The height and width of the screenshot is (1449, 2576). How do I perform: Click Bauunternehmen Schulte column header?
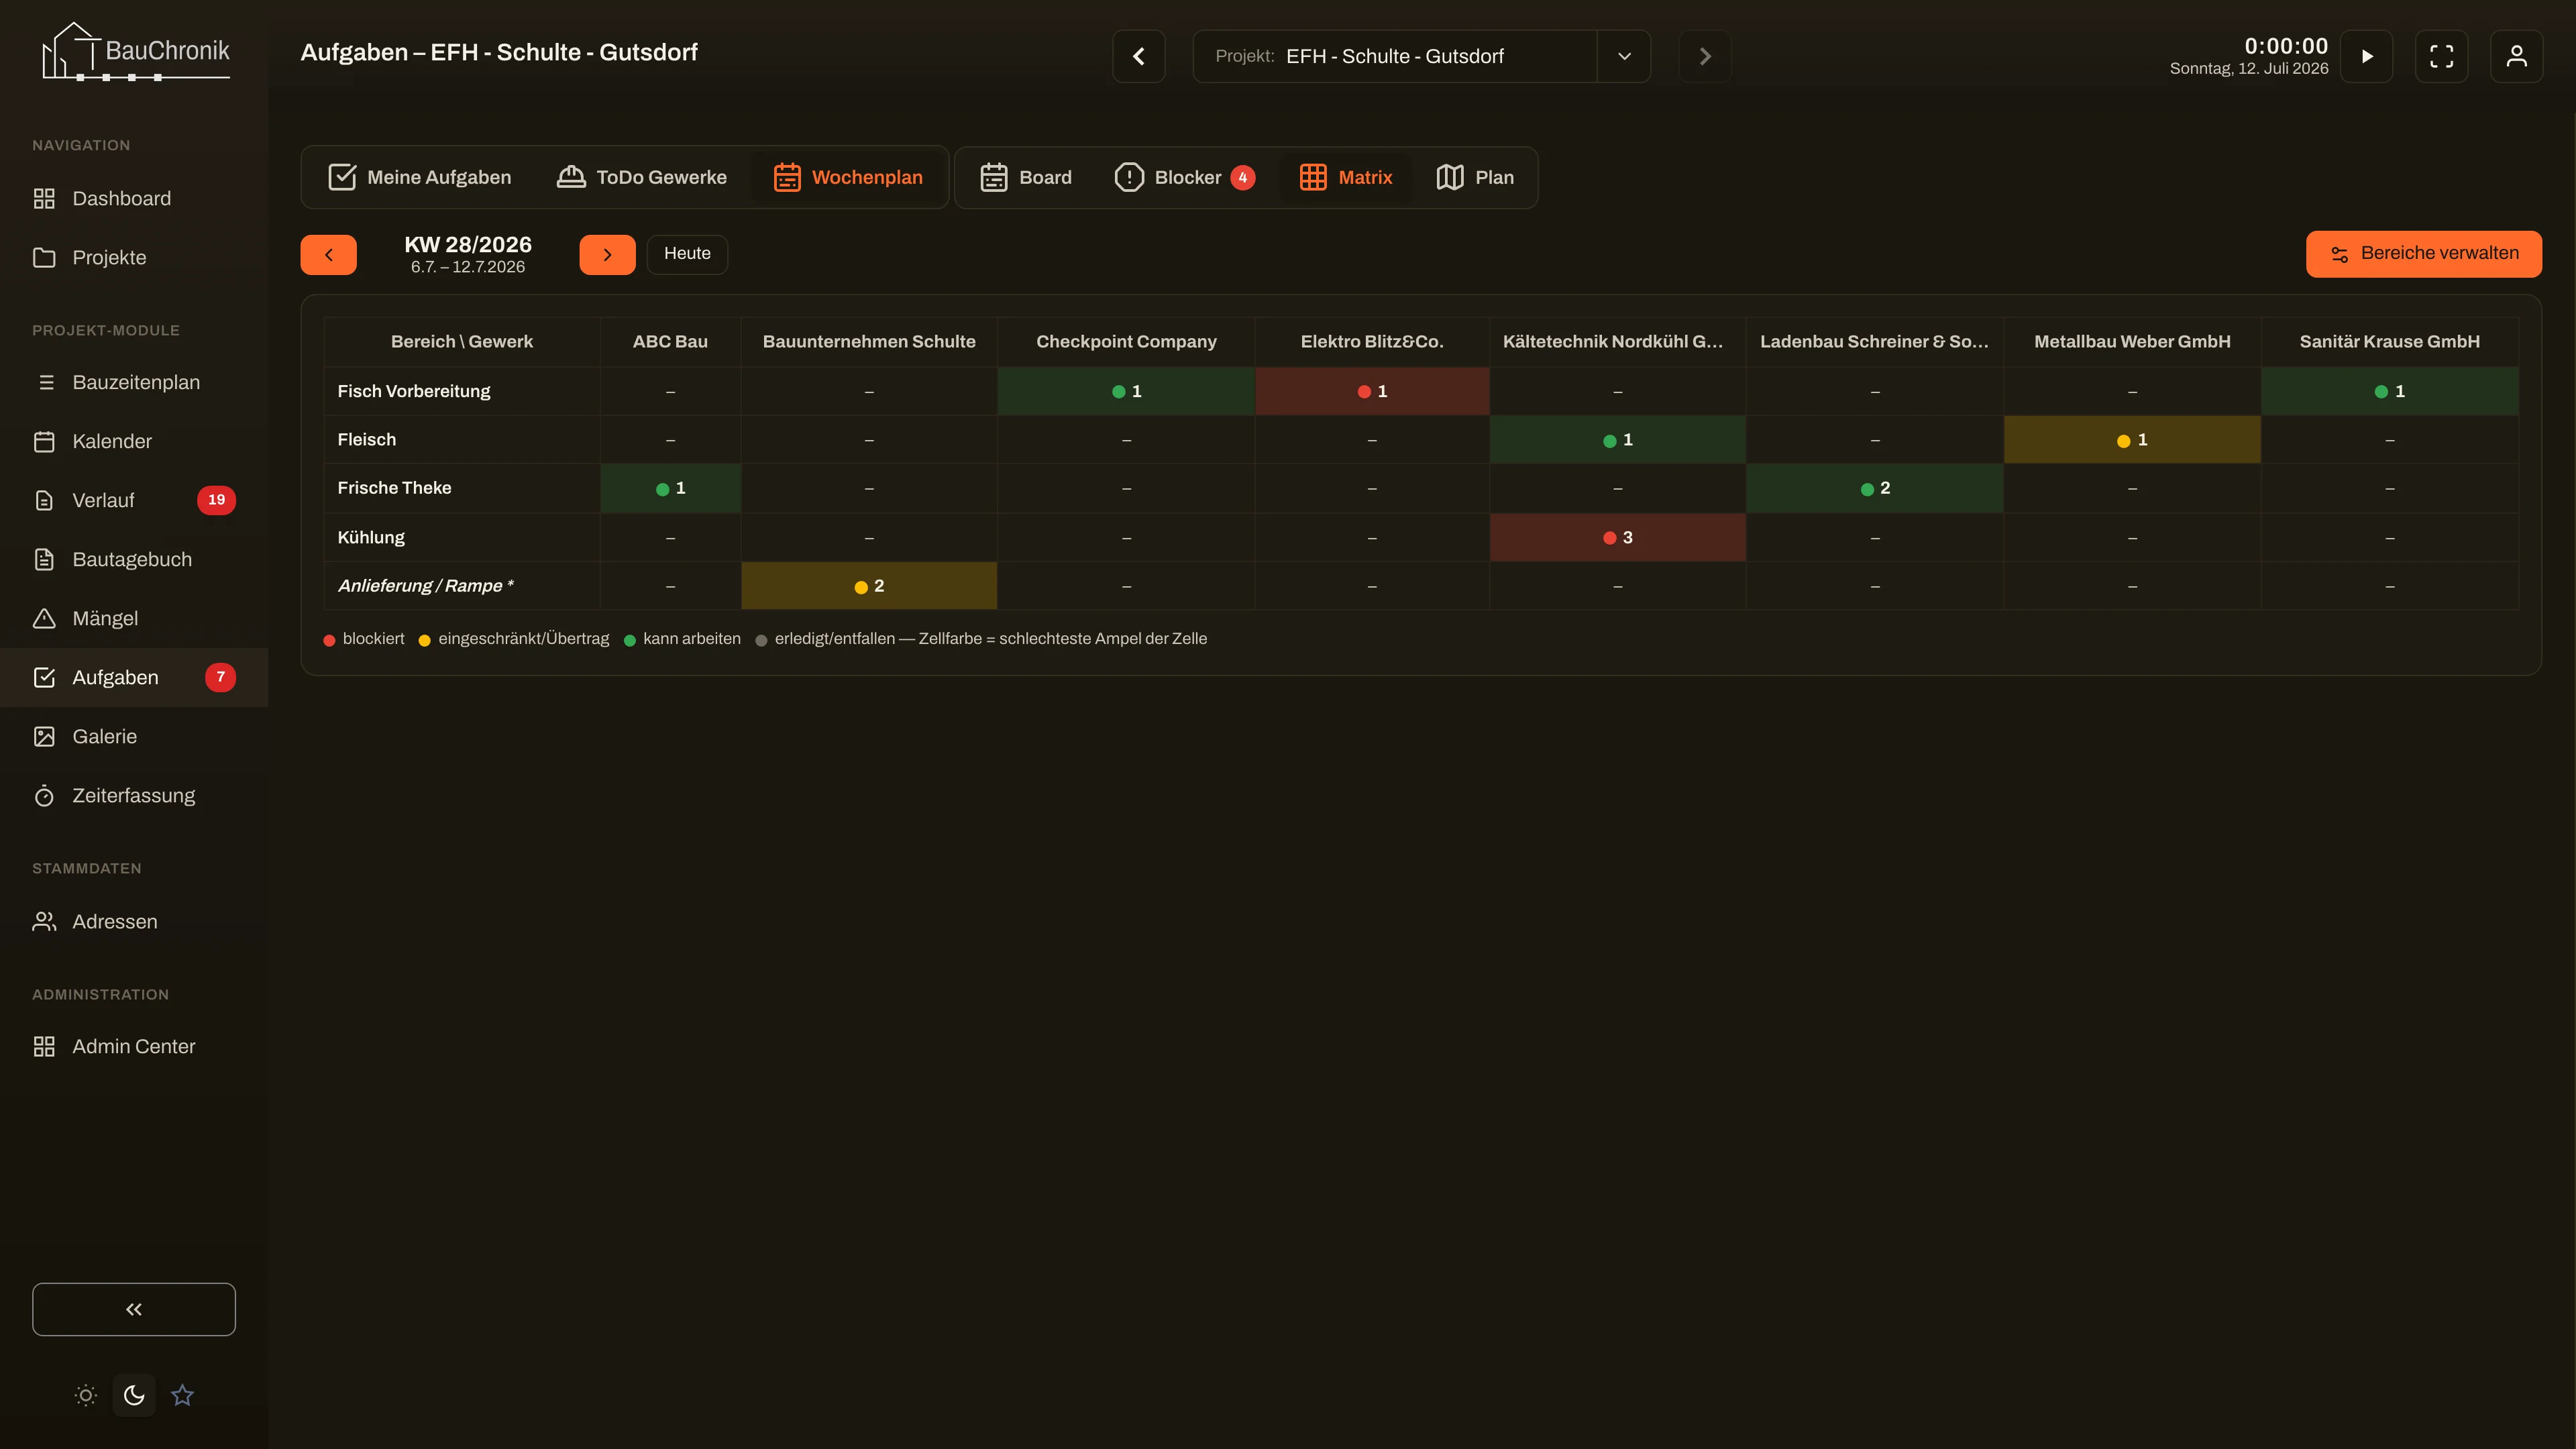click(869, 342)
